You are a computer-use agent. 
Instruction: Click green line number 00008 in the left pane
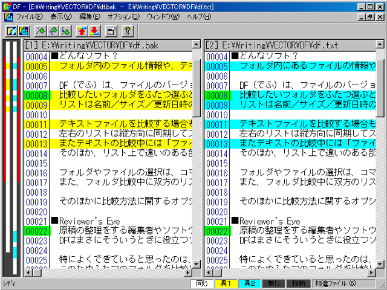(x=37, y=95)
